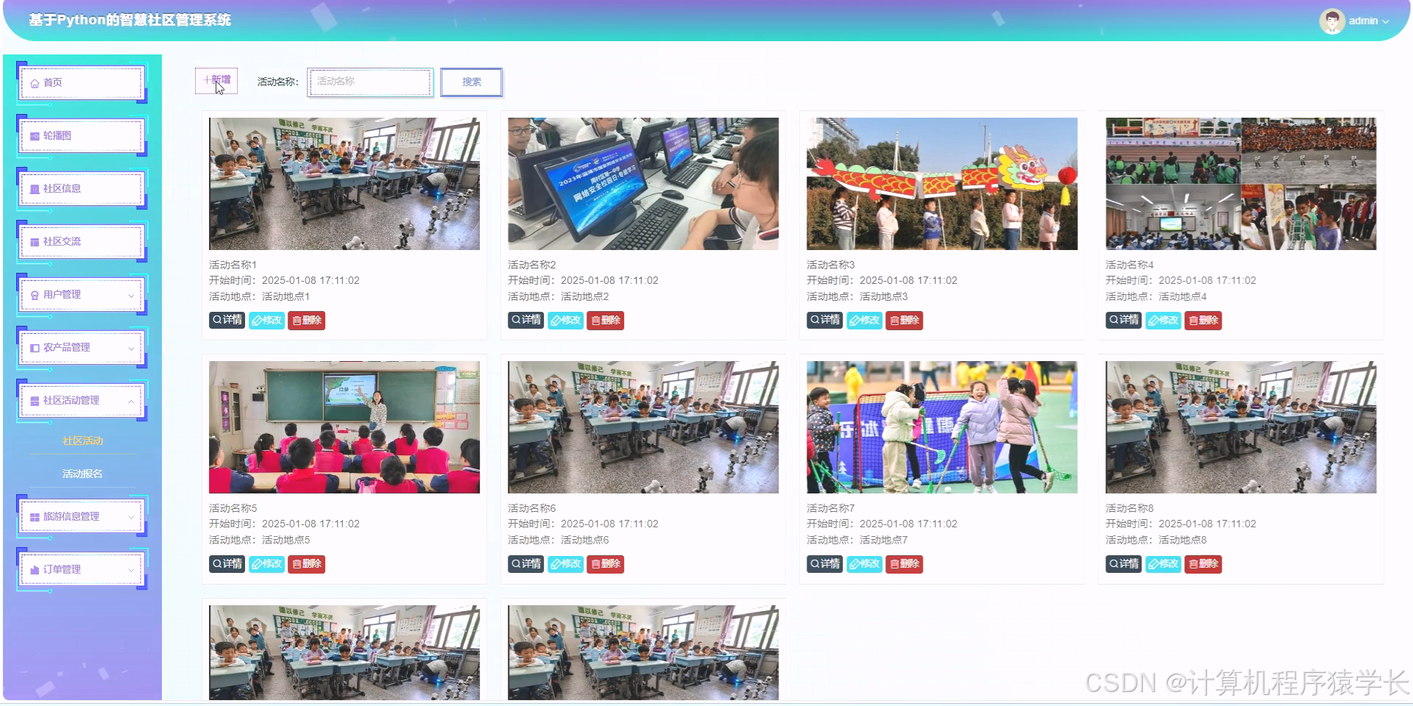Click the 社区活动管理 sidebar icon
Screen dimensions: 1413x706
click(x=35, y=401)
